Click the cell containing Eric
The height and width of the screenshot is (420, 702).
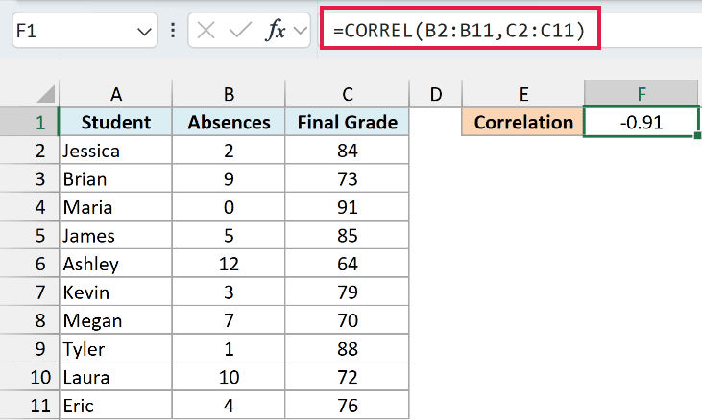[x=116, y=406]
